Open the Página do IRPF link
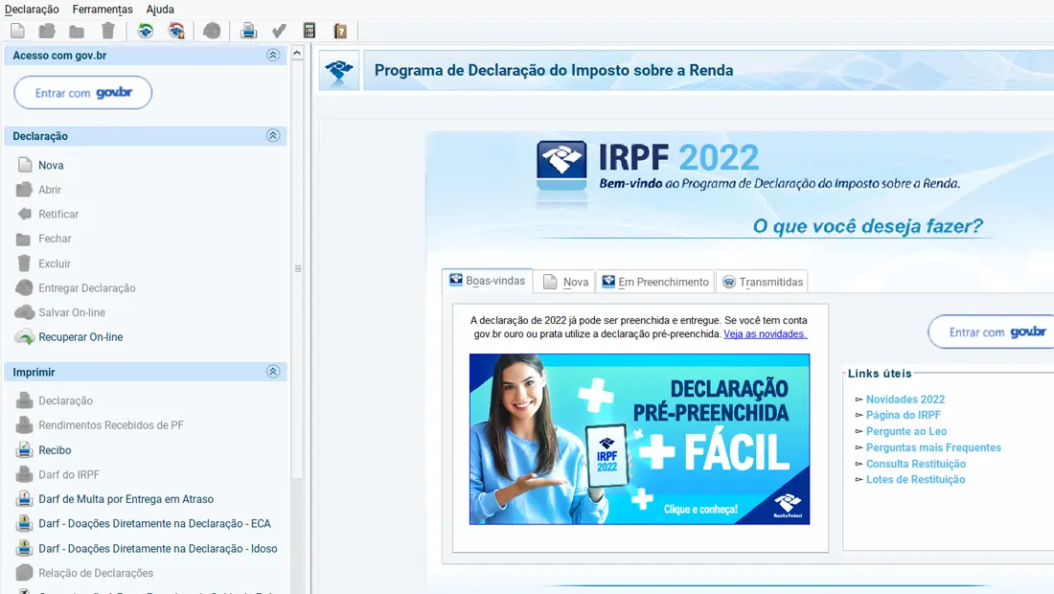 tap(903, 415)
